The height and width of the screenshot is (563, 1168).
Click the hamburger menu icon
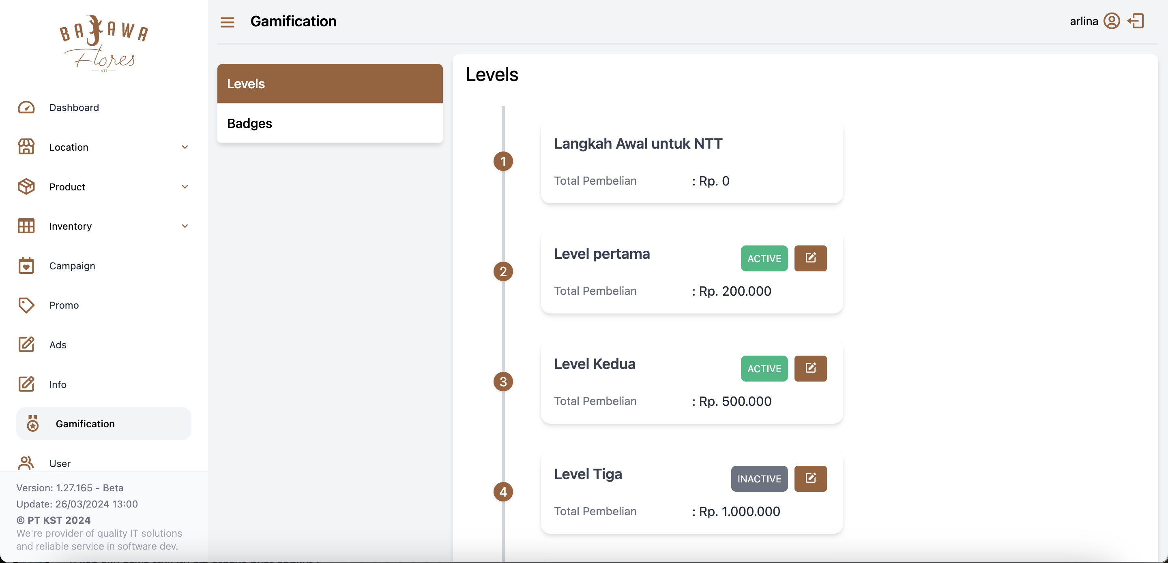click(227, 22)
